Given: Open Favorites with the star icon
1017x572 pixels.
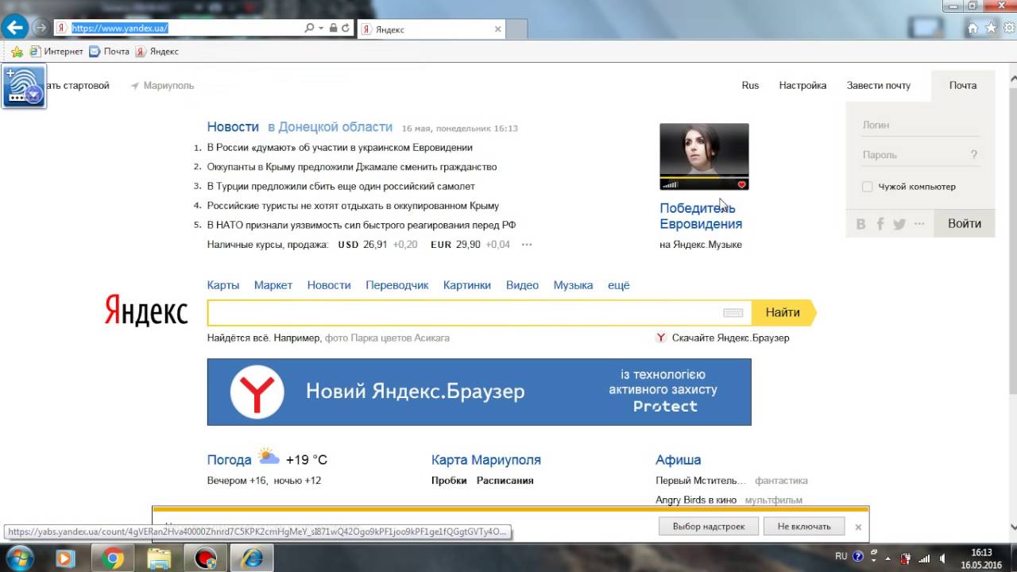Looking at the screenshot, I should pyautogui.click(x=991, y=28).
